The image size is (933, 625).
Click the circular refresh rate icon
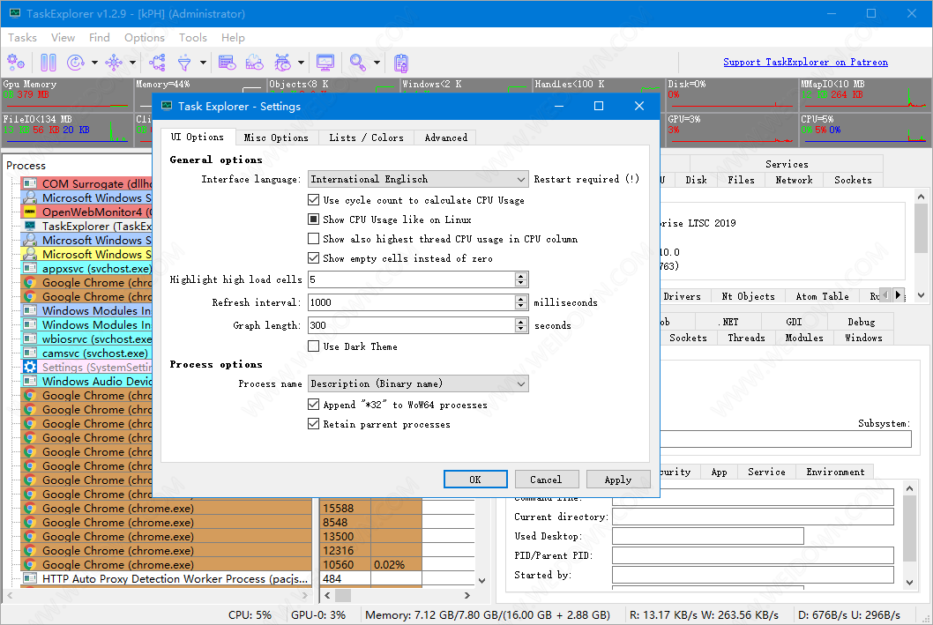point(76,62)
